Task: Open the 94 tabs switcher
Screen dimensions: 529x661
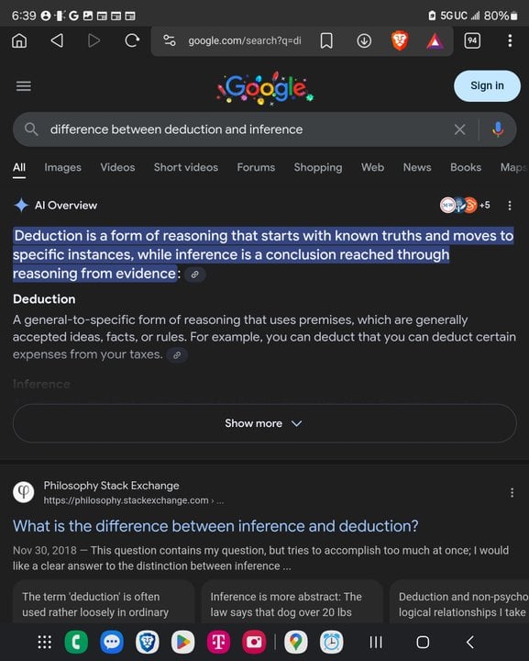Action: [x=472, y=40]
